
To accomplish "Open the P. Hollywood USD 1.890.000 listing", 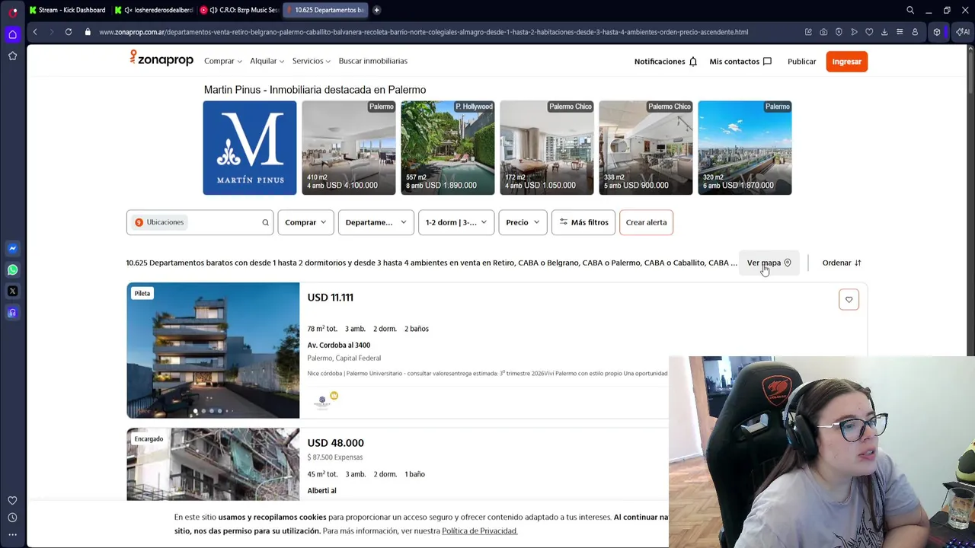I will [x=448, y=148].
